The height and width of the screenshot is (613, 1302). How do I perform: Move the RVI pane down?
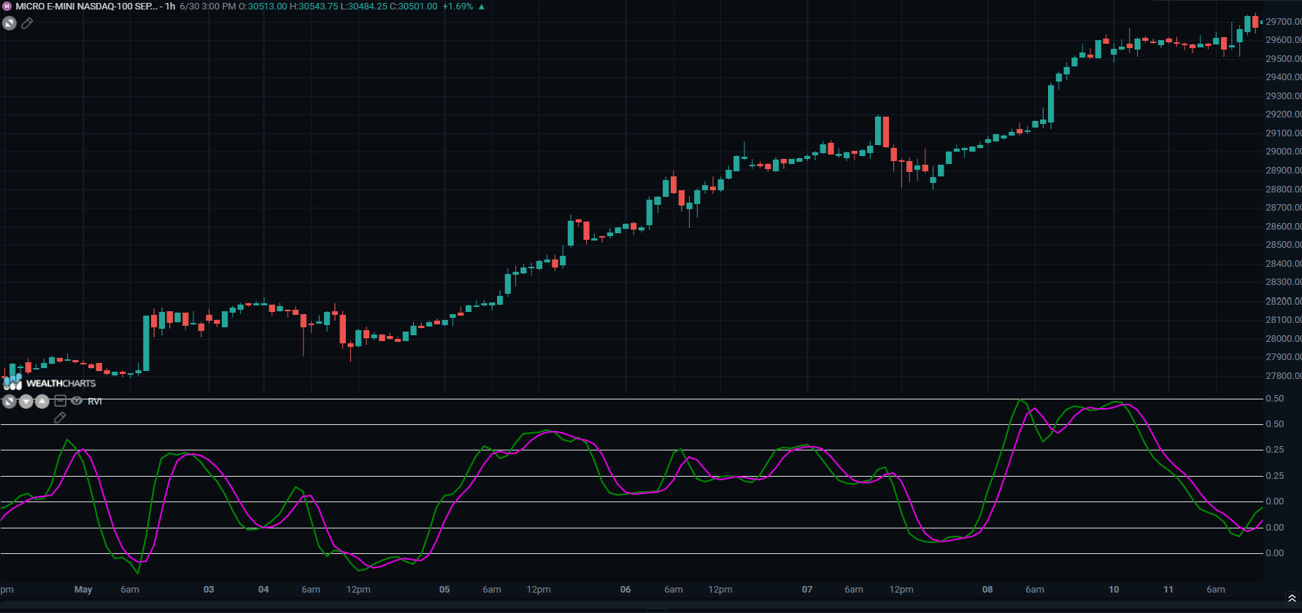(x=26, y=401)
